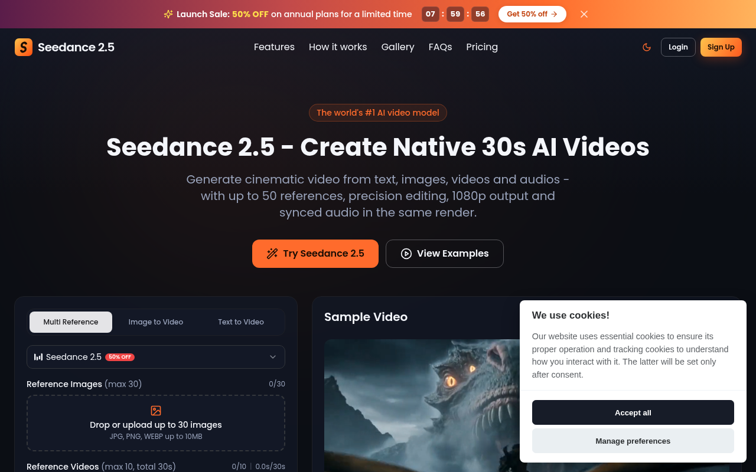This screenshot has width=756, height=472.
Task: Click the Sample Video heading
Action: pyautogui.click(x=366, y=317)
